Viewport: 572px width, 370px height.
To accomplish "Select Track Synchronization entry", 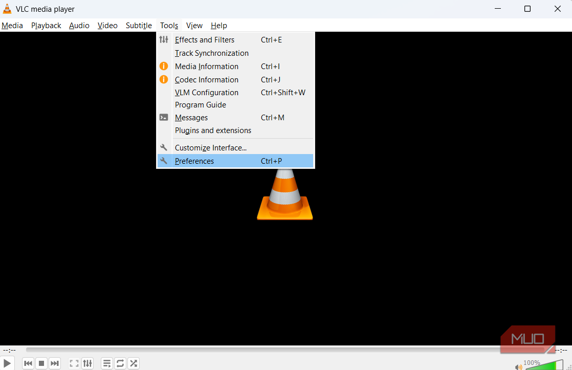I will (x=235, y=53).
